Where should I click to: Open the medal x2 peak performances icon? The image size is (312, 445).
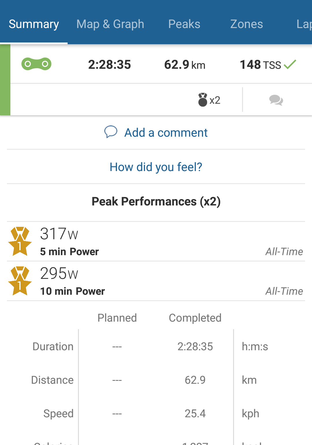[209, 100]
